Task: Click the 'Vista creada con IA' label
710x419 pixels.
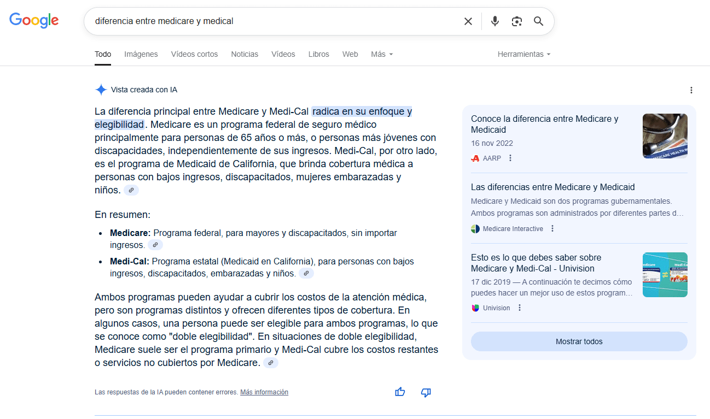Action: point(144,90)
